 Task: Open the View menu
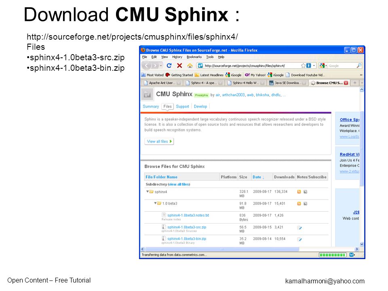164,57
